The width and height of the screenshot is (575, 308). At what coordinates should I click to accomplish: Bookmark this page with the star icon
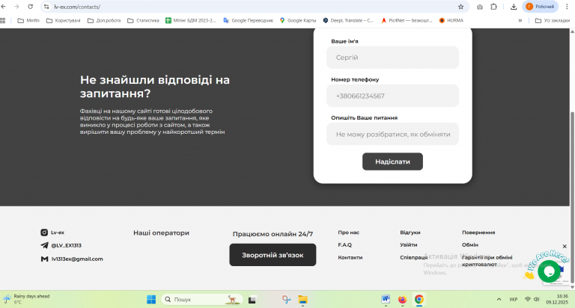point(461,7)
